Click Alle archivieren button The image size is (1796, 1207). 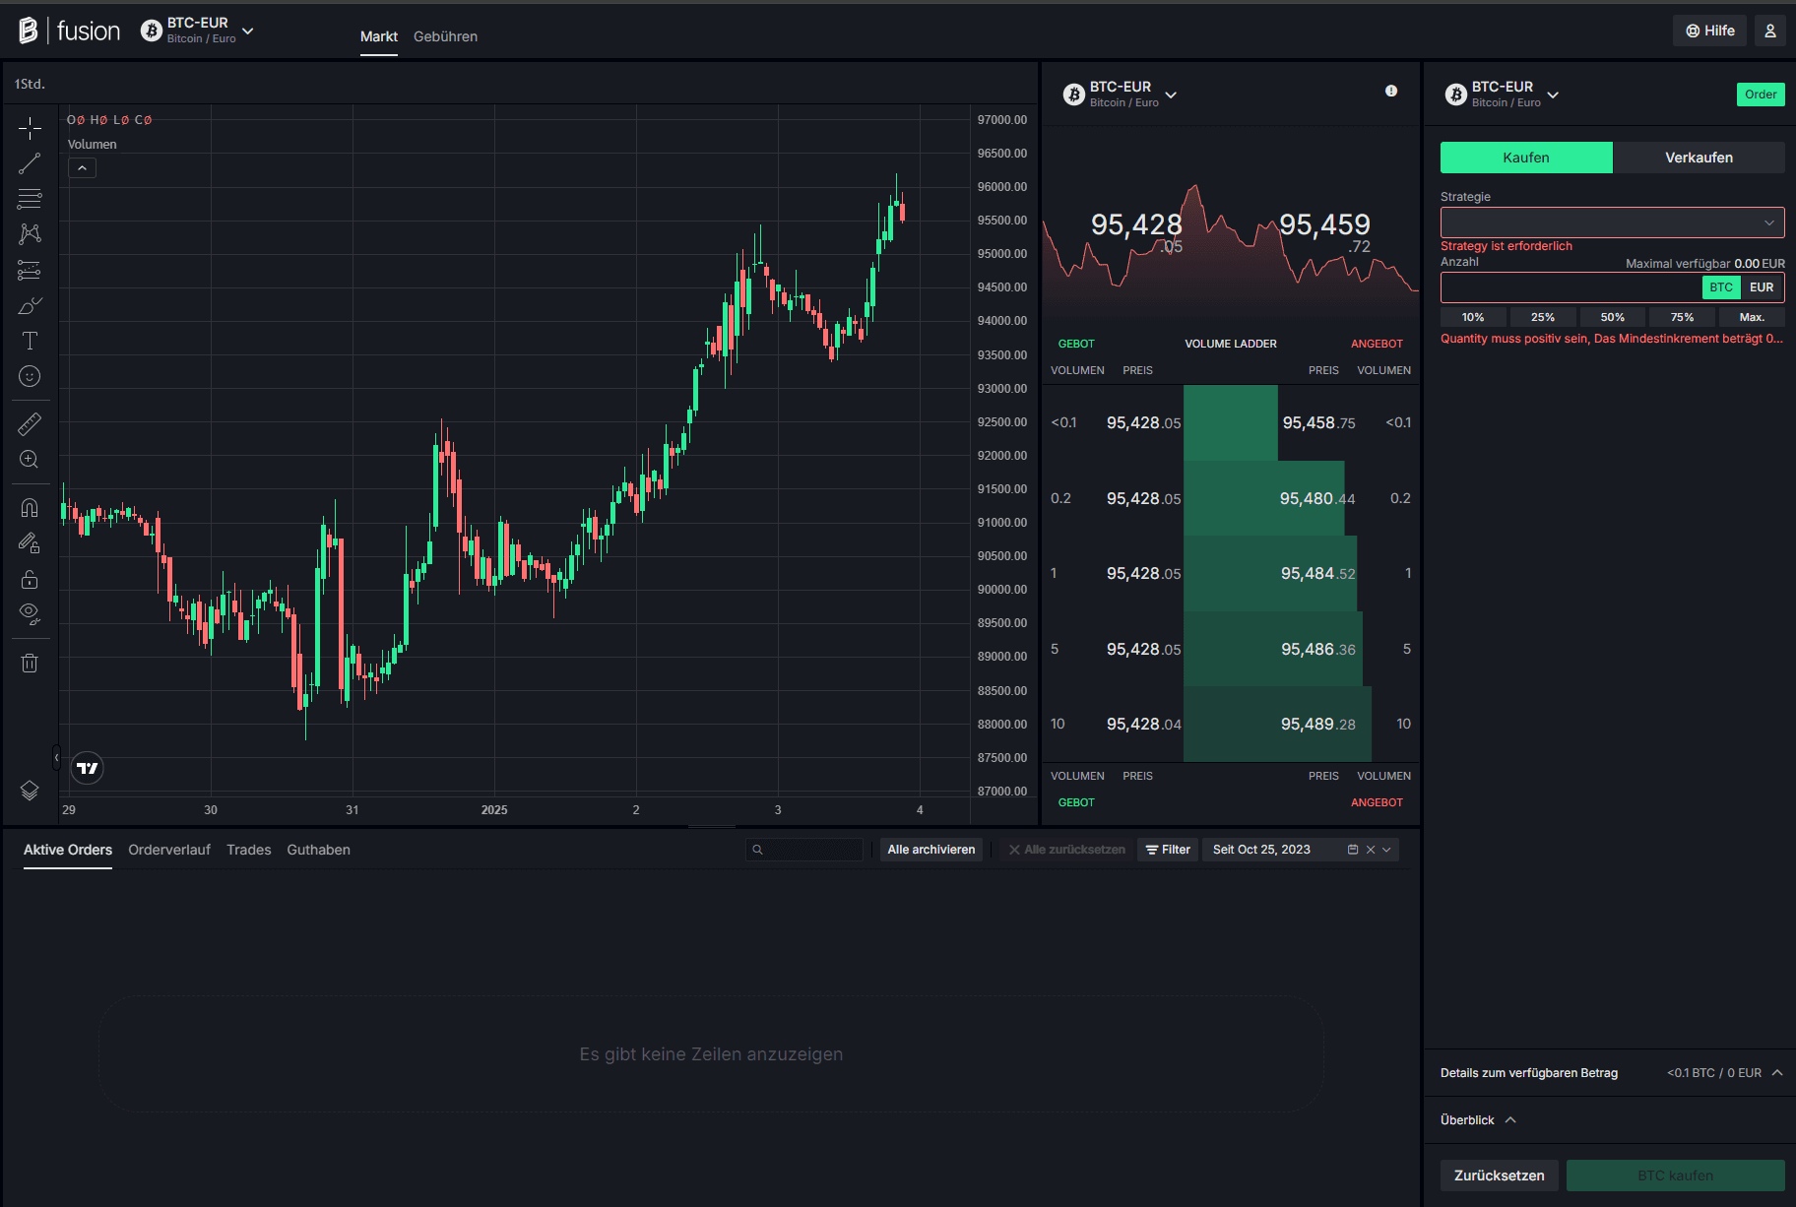pos(930,850)
